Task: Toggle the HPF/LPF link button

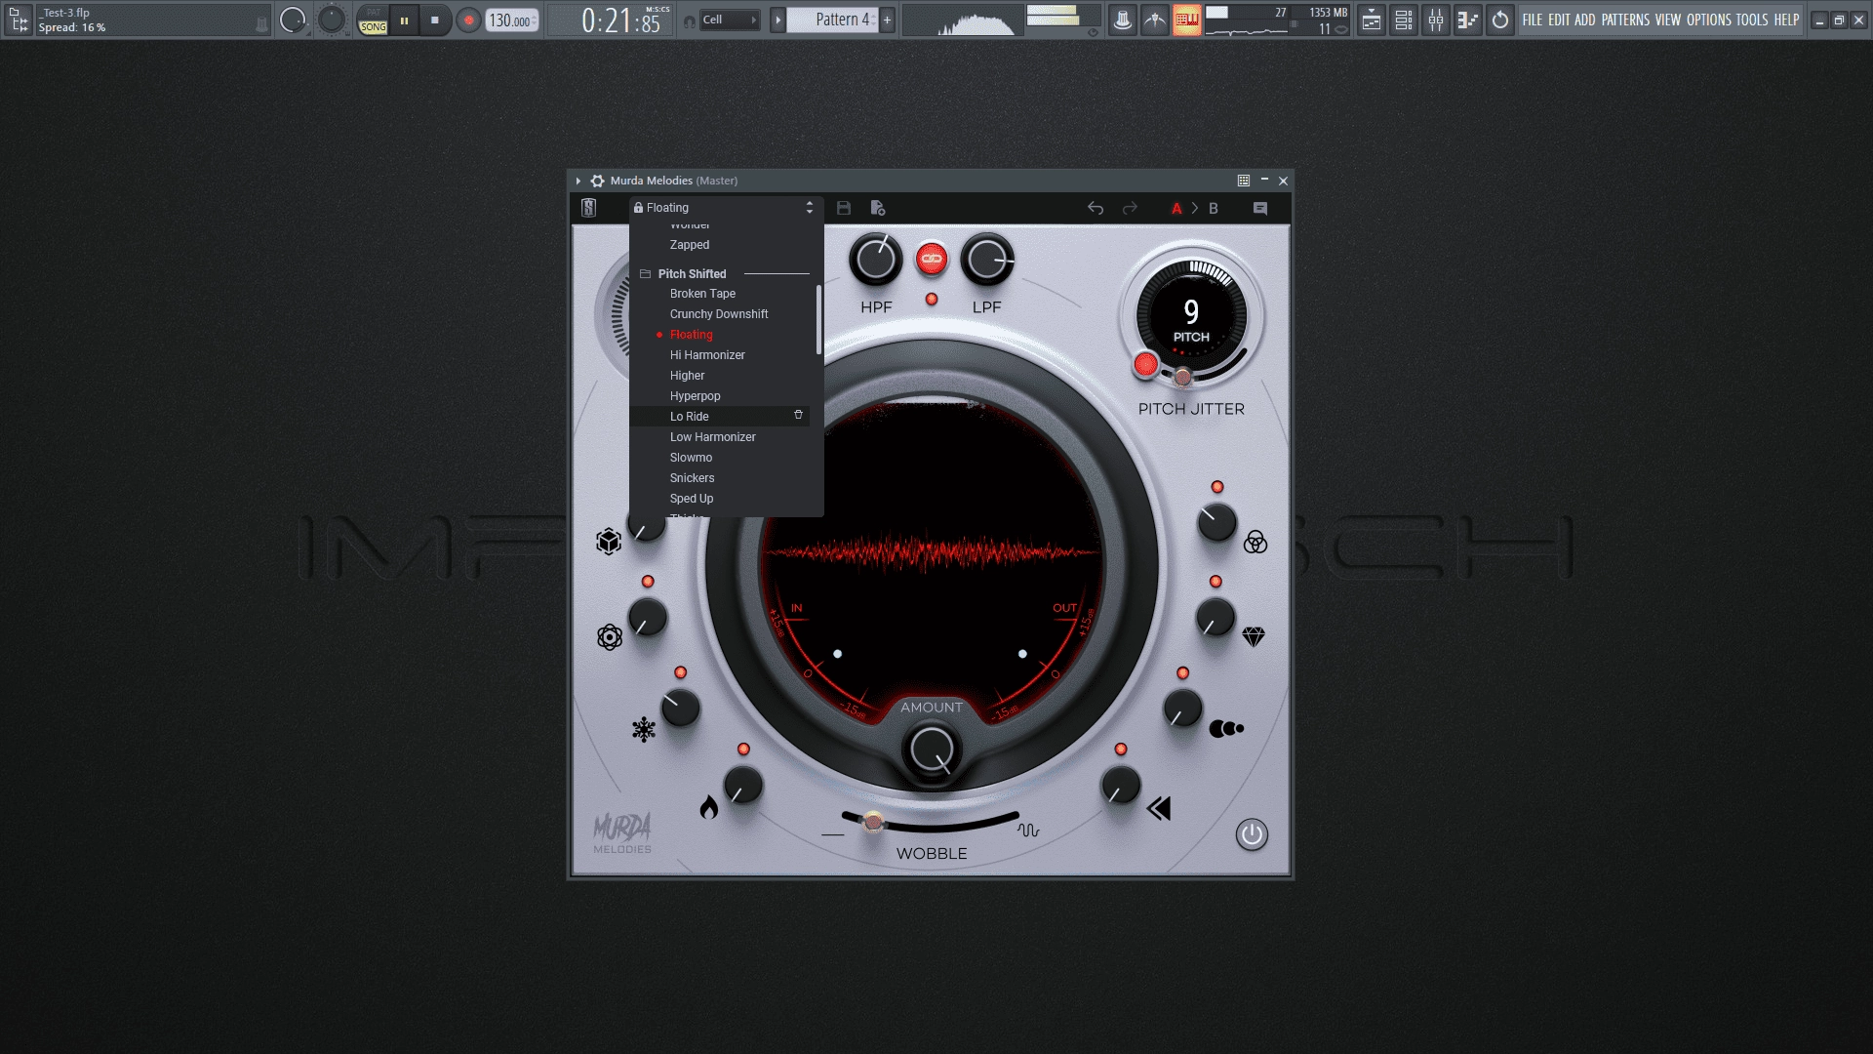Action: (932, 259)
